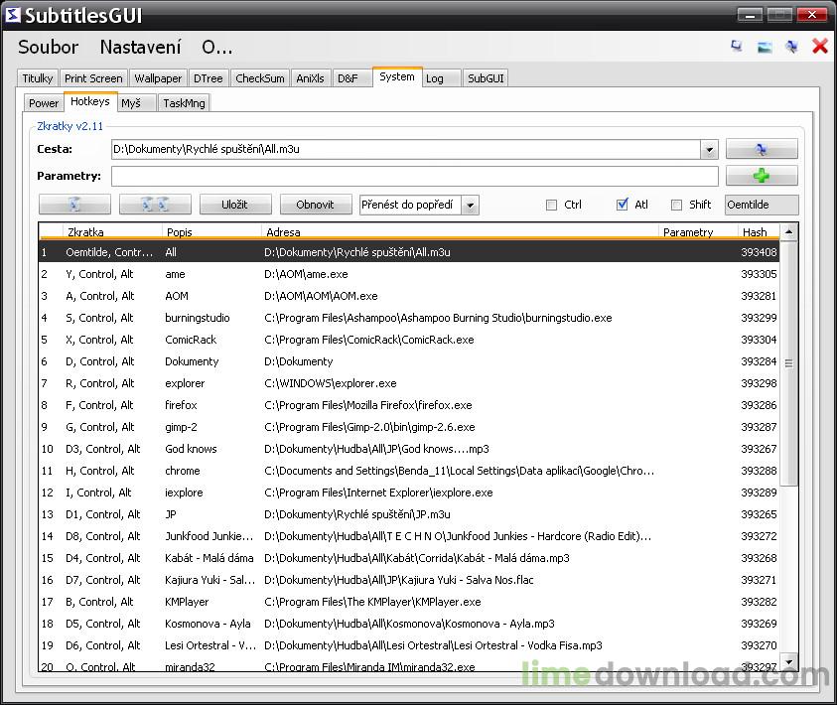Click into the Parametry text field
The image size is (837, 705).
coord(414,176)
